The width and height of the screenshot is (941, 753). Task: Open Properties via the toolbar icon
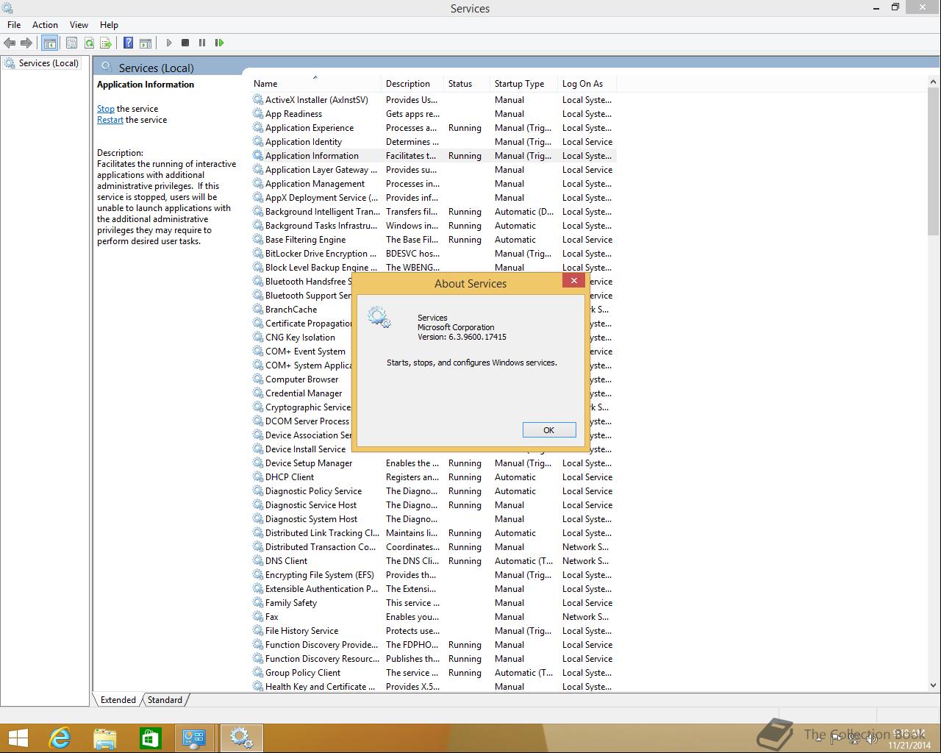[x=71, y=43]
